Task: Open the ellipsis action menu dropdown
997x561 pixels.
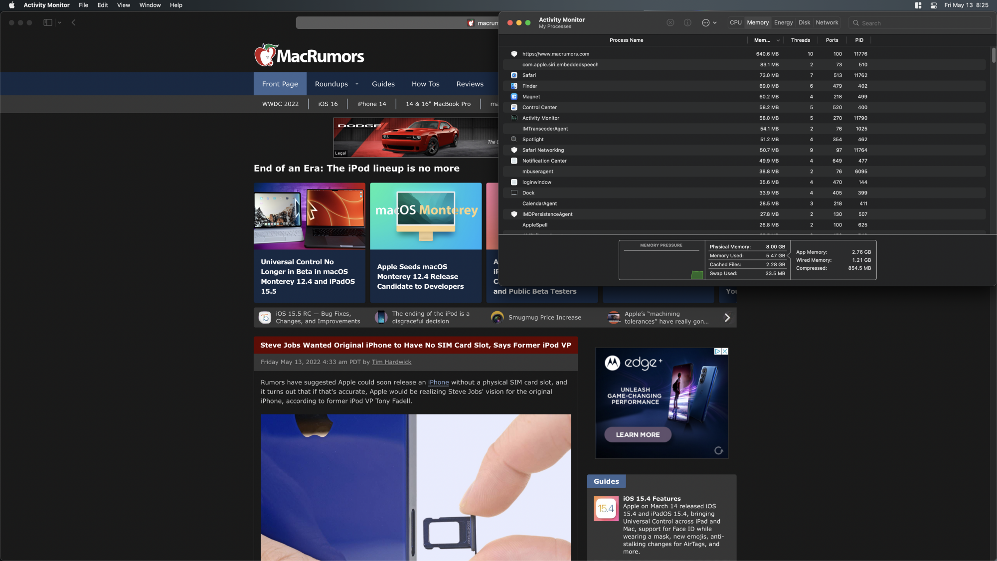Action: pyautogui.click(x=709, y=23)
